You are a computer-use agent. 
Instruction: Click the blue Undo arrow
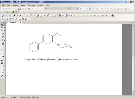pos(29,9)
